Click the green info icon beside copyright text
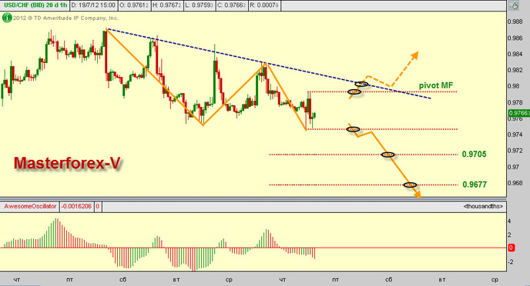 coord(7,18)
